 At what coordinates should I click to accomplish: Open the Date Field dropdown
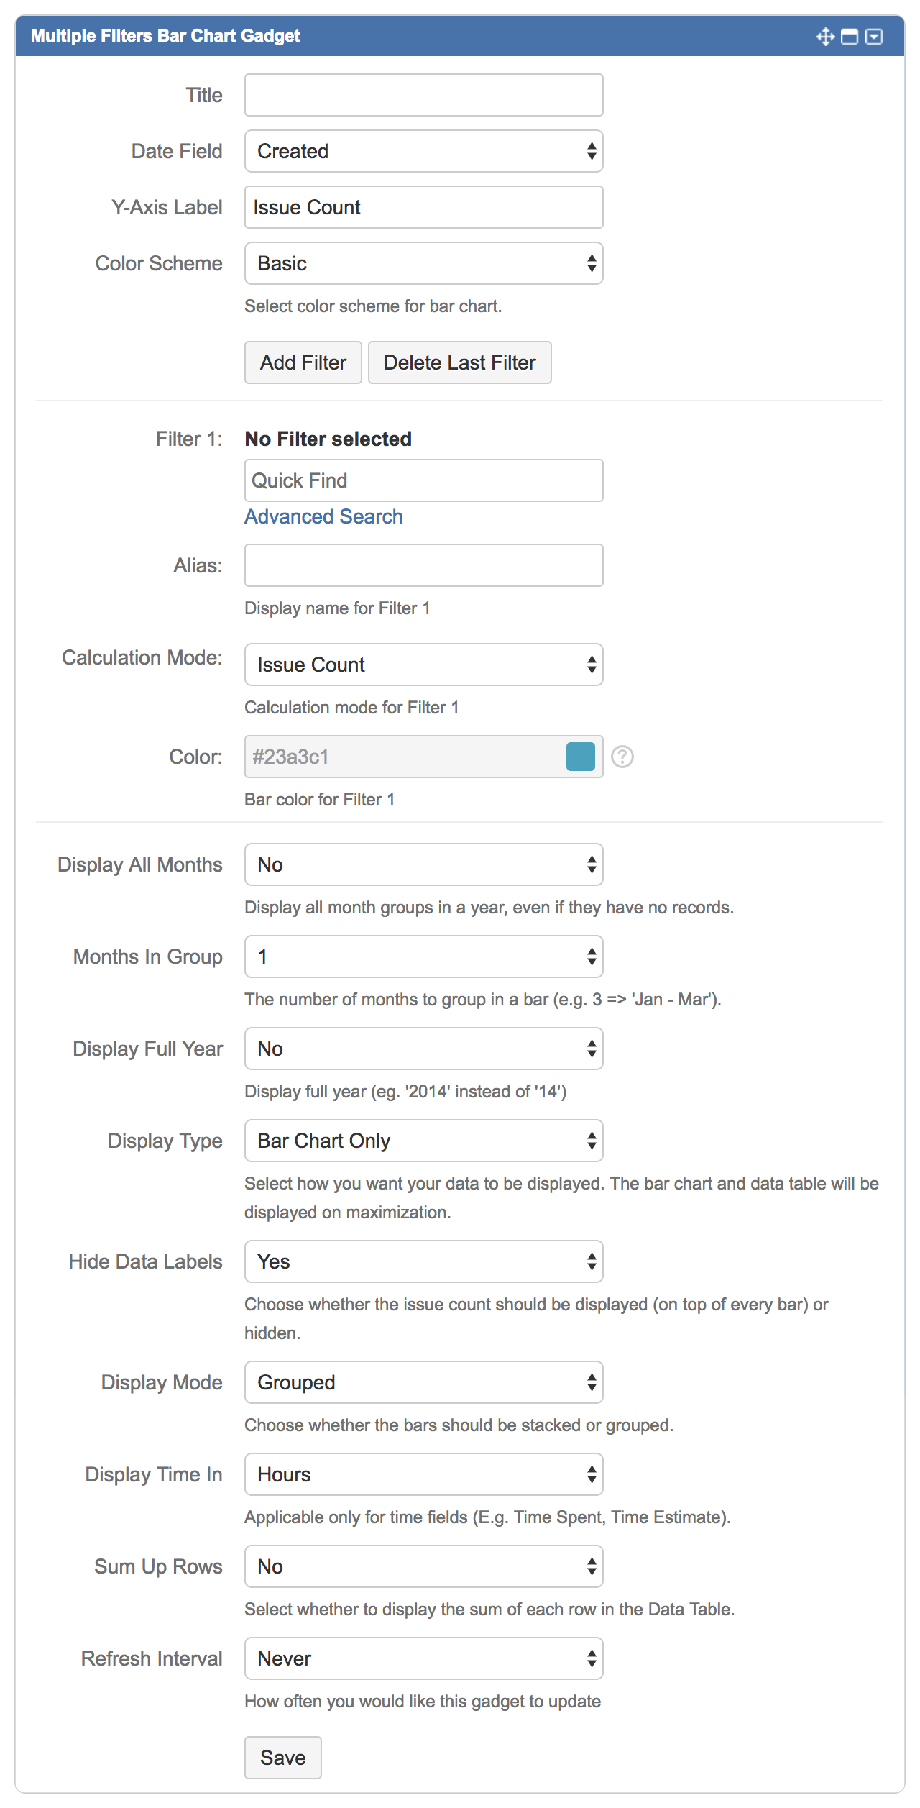(x=423, y=151)
